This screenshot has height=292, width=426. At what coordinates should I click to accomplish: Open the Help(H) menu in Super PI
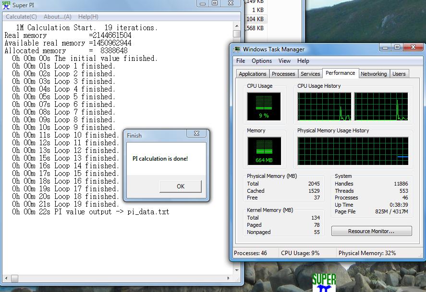(x=88, y=17)
